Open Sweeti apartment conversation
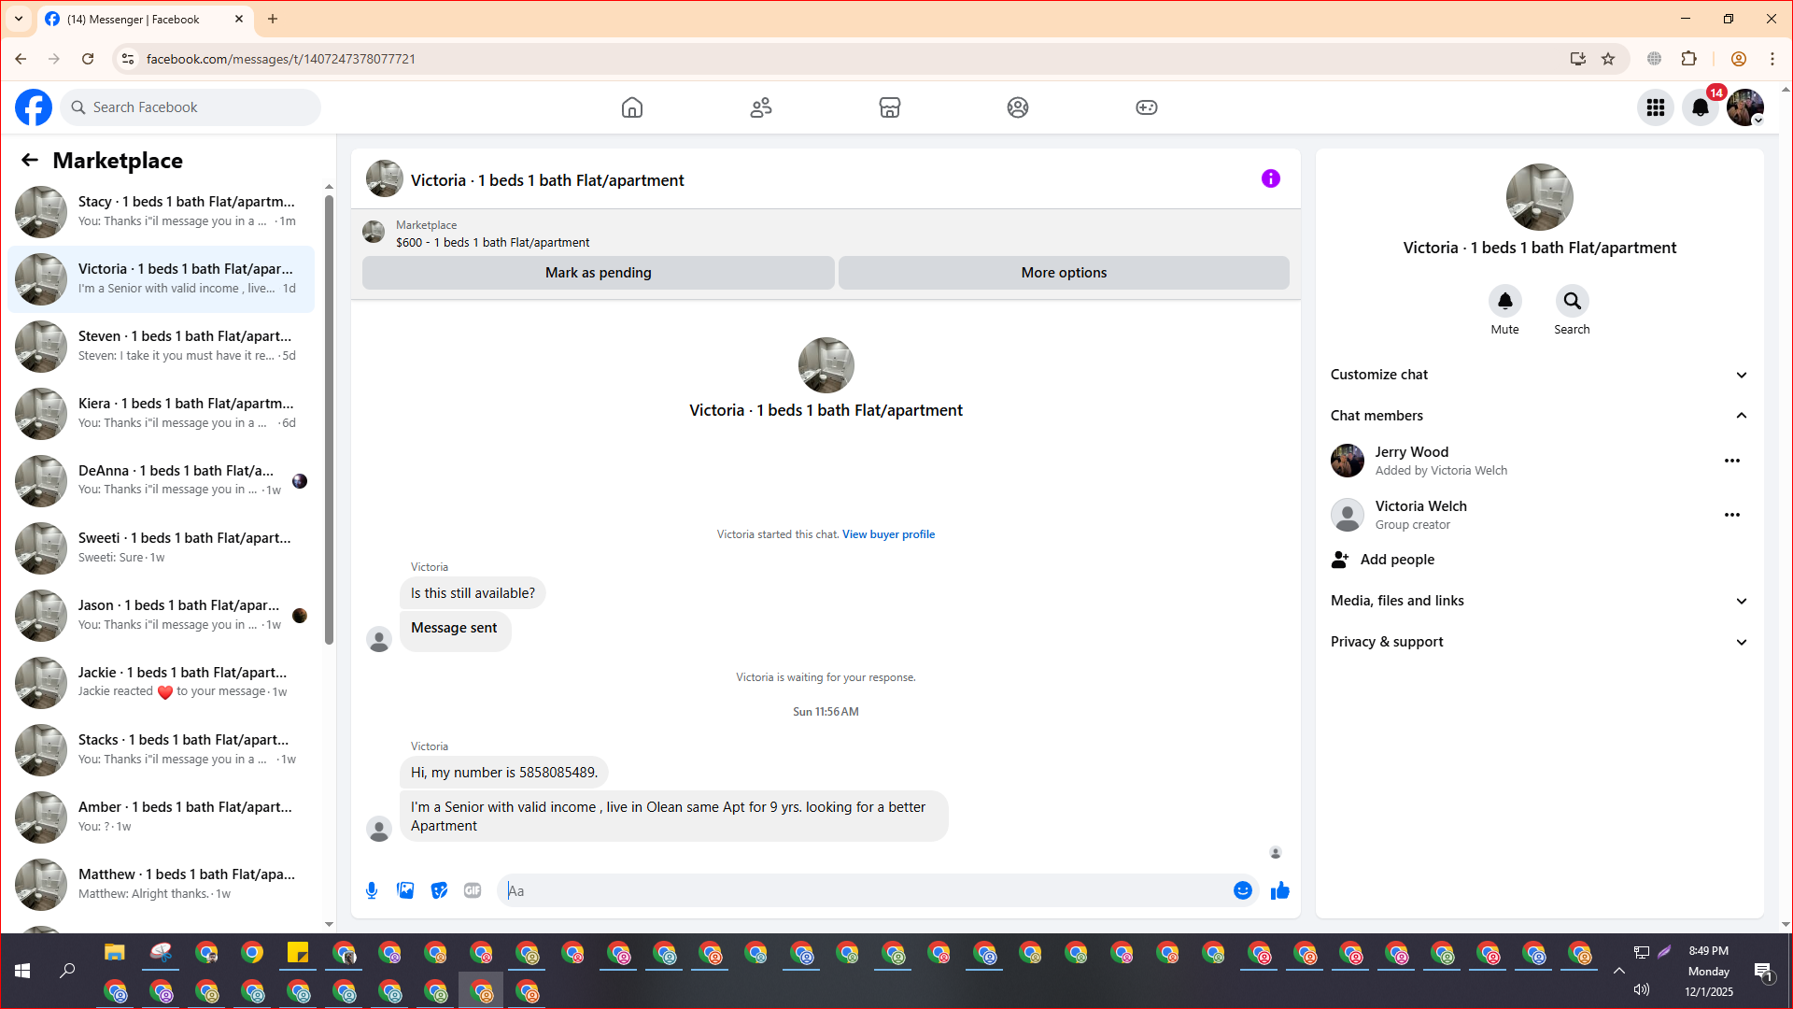Image resolution: width=1793 pixels, height=1009 pixels. 161,547
